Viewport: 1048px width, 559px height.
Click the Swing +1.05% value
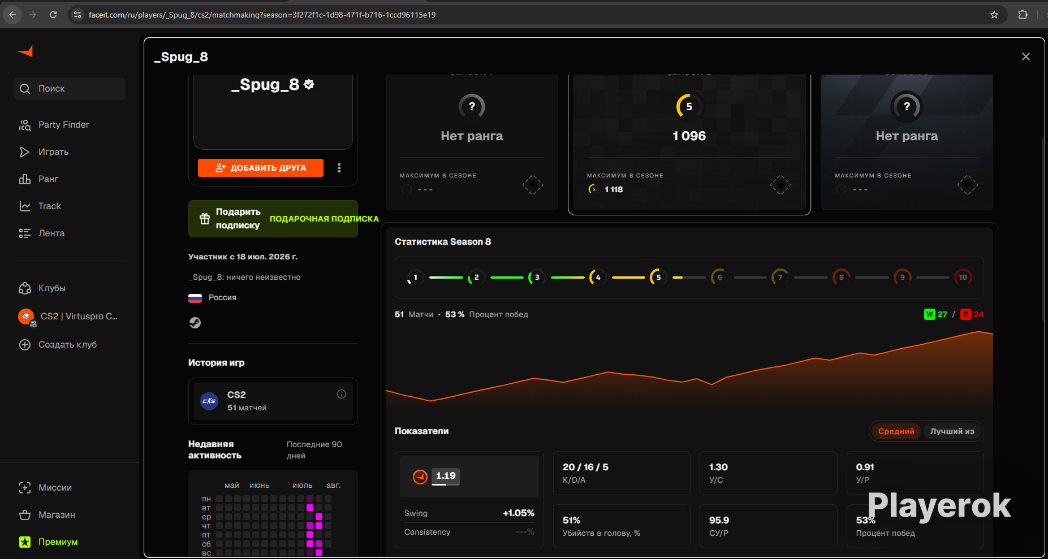coord(519,513)
